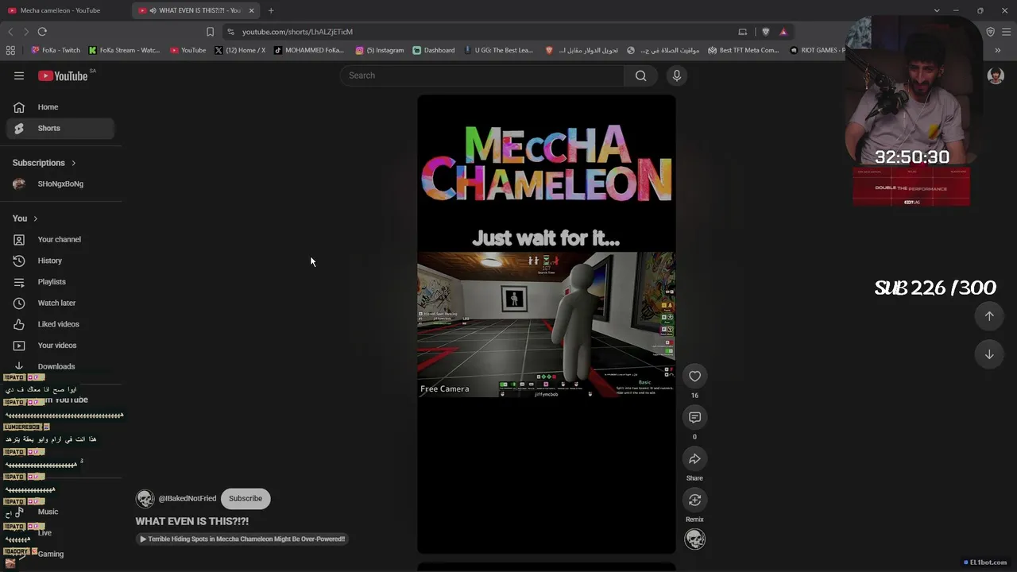
Task: Bookmark this page with the bookmark icon
Action: pos(210,32)
